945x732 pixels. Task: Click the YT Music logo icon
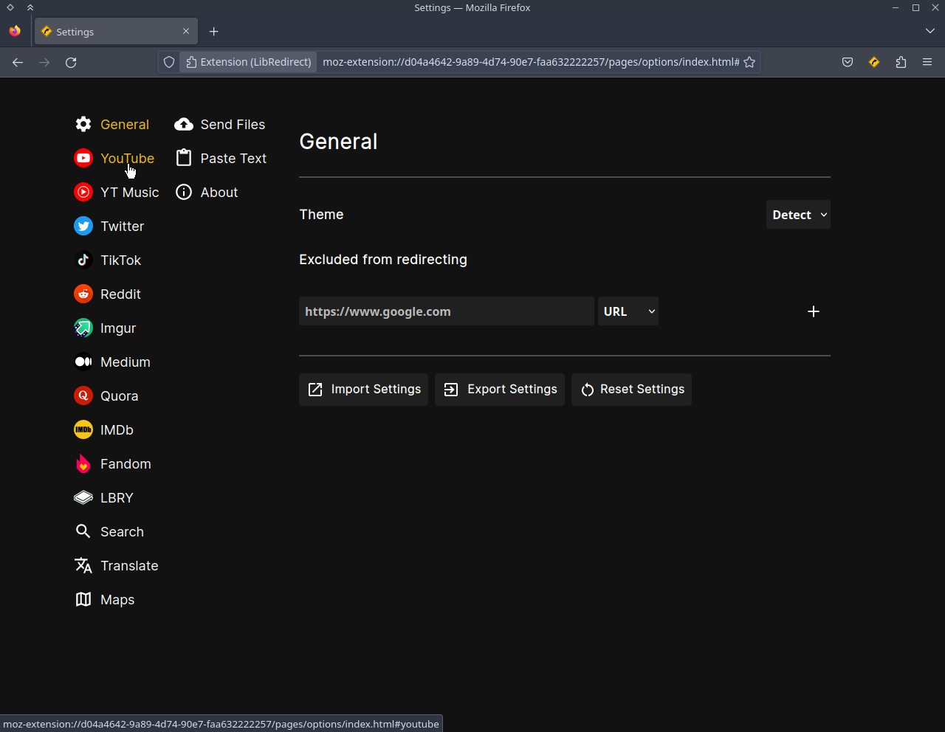pyautogui.click(x=83, y=192)
